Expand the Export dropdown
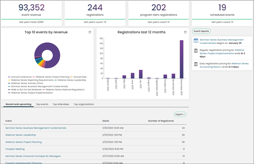 180,114
